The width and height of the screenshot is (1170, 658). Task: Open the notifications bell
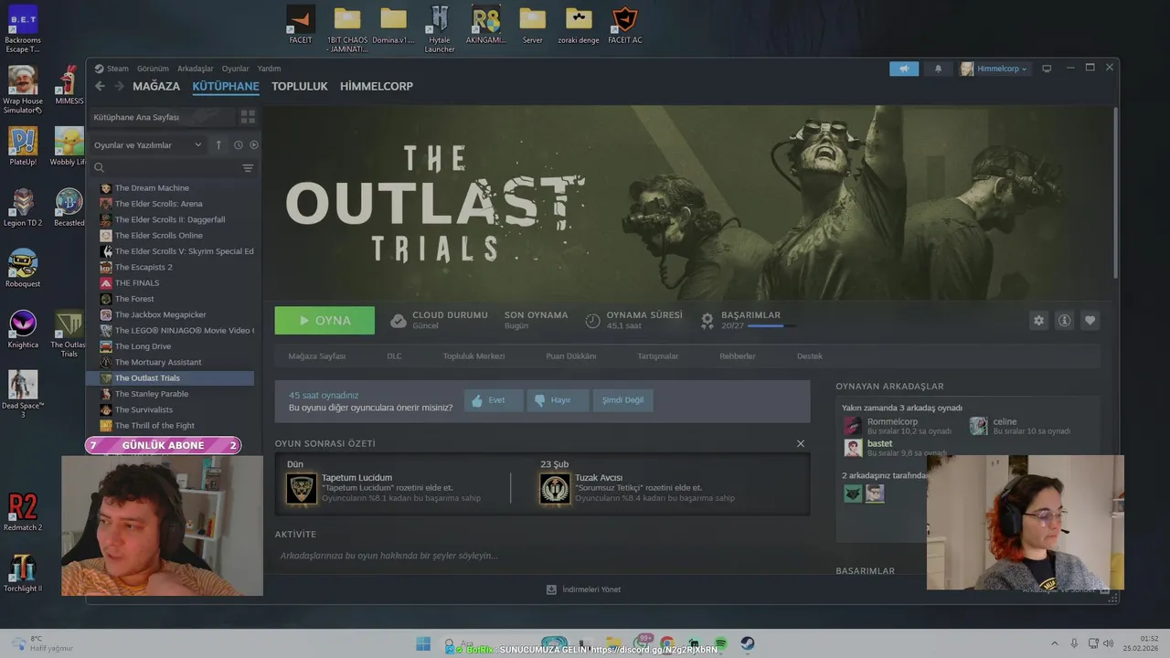[938, 69]
